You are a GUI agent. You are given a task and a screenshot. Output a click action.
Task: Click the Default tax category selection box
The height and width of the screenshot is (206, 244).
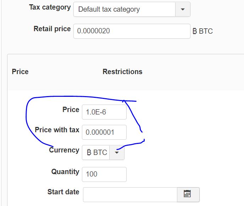point(124,9)
